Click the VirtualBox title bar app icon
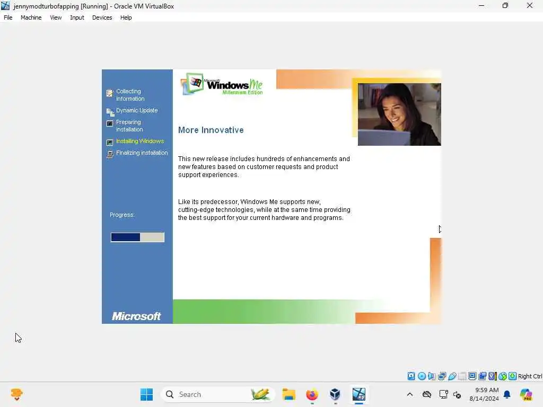The height and width of the screenshot is (407, 543). pyautogui.click(x=5, y=5)
